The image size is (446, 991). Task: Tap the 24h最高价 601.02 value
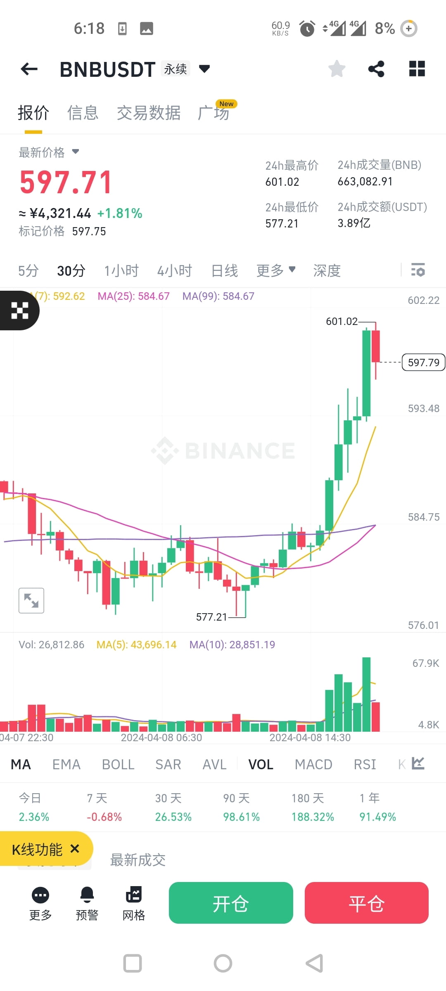coord(282,182)
